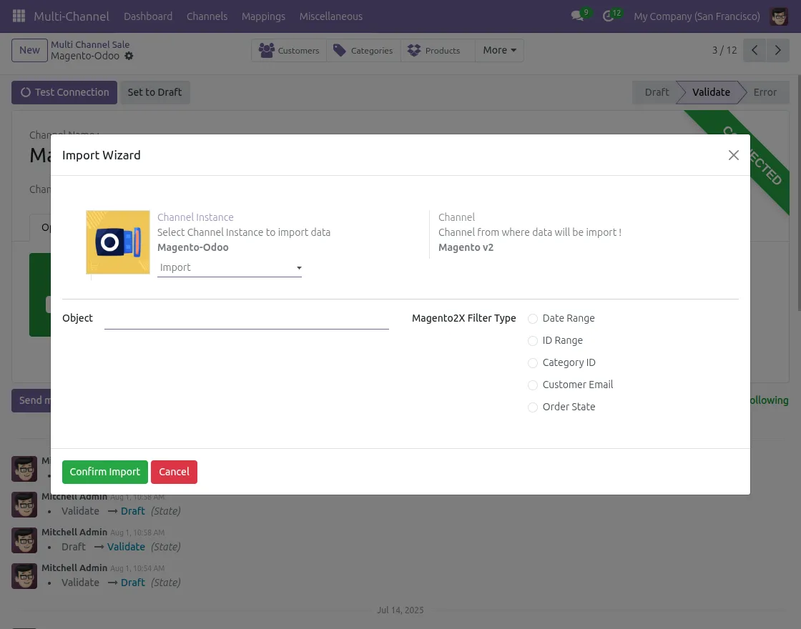
Task: Open My Company (San Francisco) switcher
Action: (697, 16)
